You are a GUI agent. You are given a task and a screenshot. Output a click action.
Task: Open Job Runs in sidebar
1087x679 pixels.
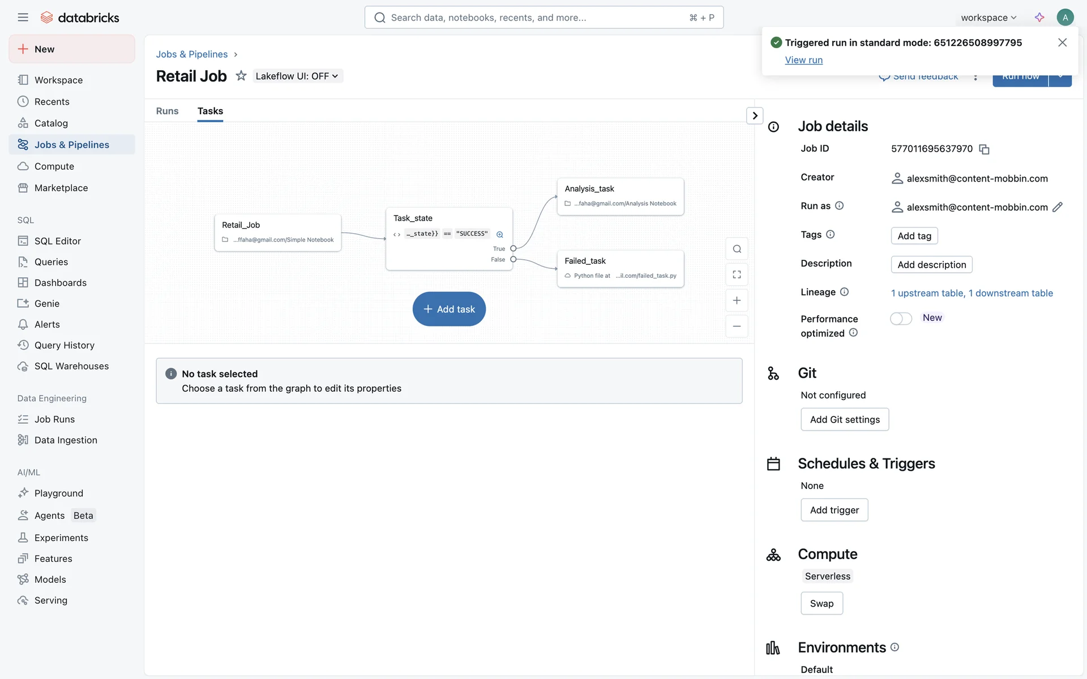tap(54, 419)
